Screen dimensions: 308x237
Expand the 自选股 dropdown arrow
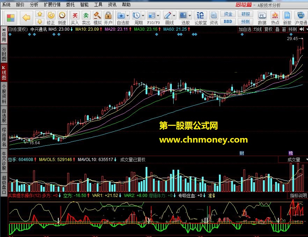tap(128, 15)
